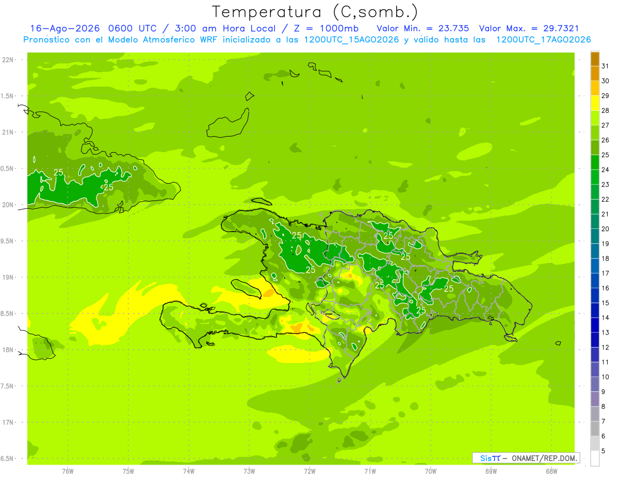Screen dimensions: 619x478
Task: Select the "Z = 1000mb" level label
Action: (x=326, y=28)
